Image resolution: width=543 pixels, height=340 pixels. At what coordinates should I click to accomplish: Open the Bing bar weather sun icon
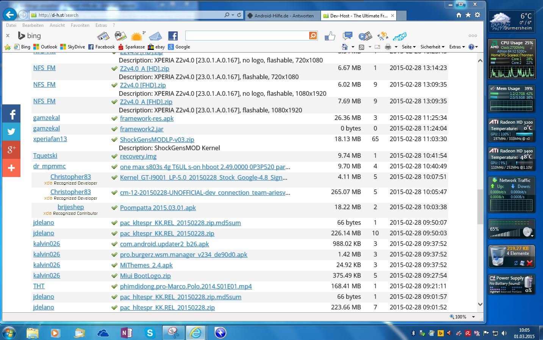(x=137, y=36)
